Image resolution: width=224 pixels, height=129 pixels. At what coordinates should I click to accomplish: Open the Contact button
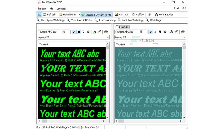point(122,14)
